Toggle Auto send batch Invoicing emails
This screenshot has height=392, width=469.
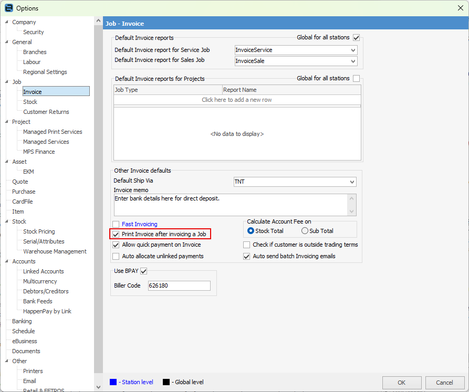[x=246, y=257]
